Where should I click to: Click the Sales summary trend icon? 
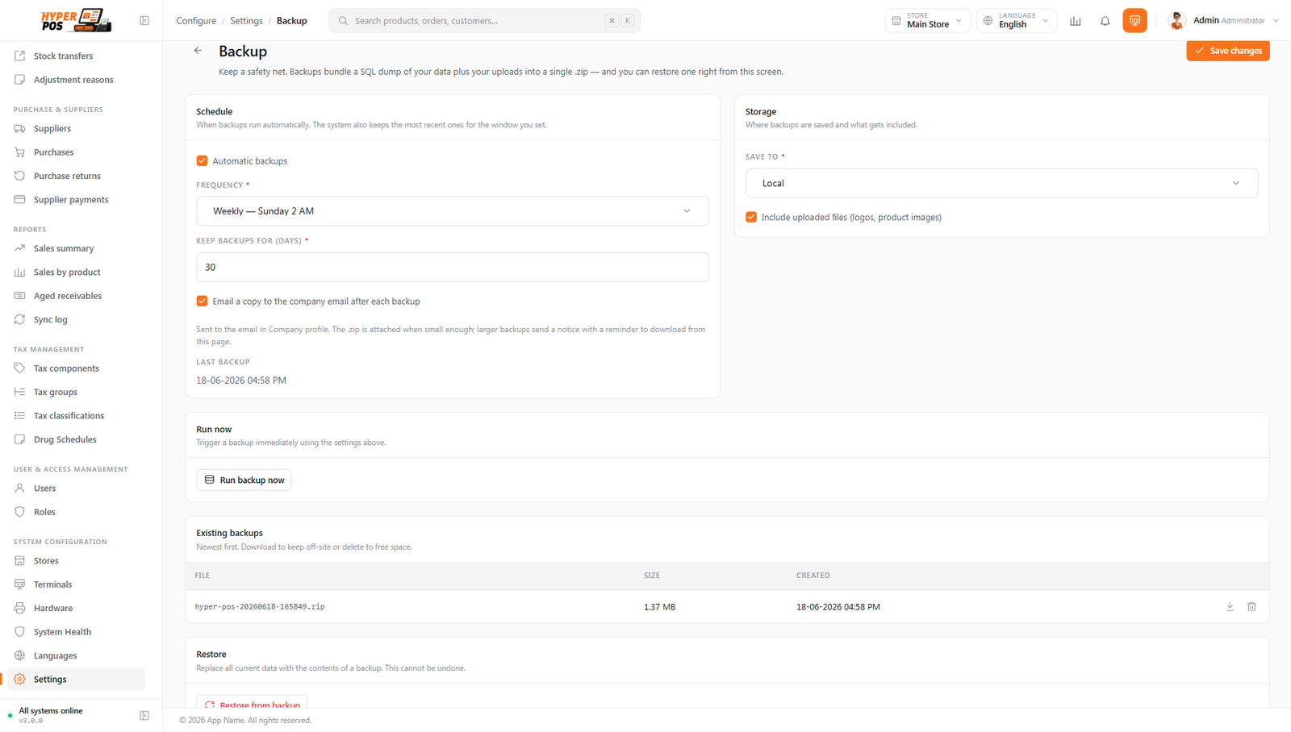pos(19,248)
